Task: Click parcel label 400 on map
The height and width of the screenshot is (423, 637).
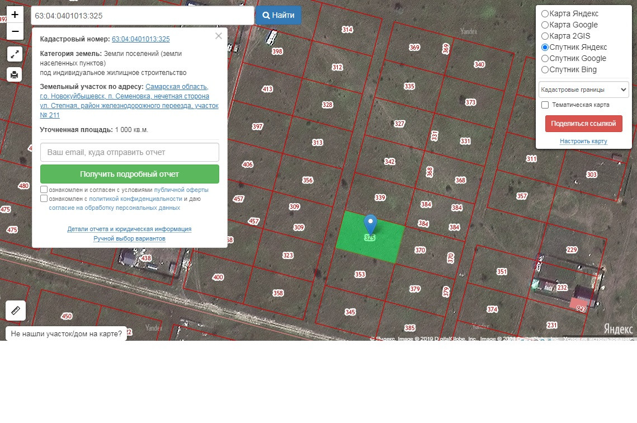Action: coord(218,277)
